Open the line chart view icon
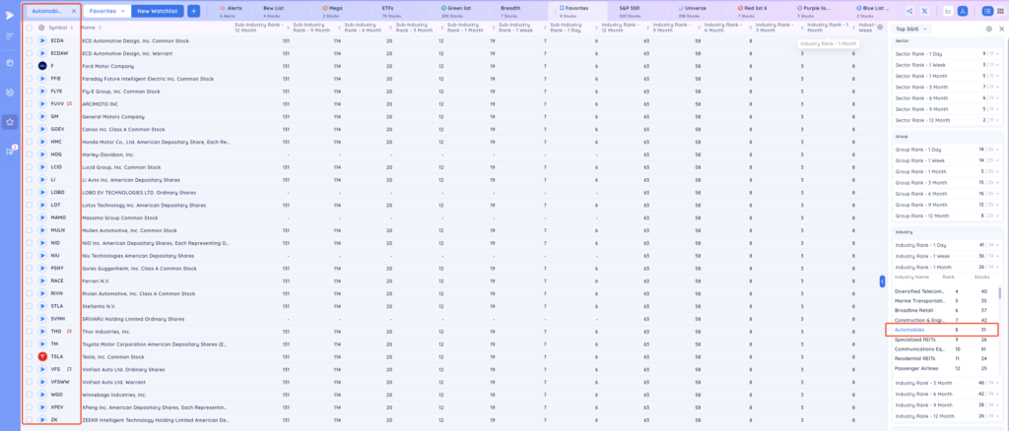 click(x=948, y=11)
